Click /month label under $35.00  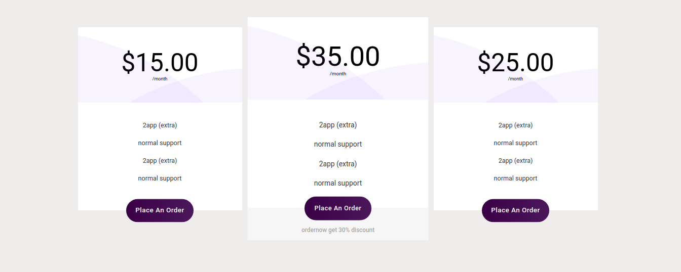338,74
